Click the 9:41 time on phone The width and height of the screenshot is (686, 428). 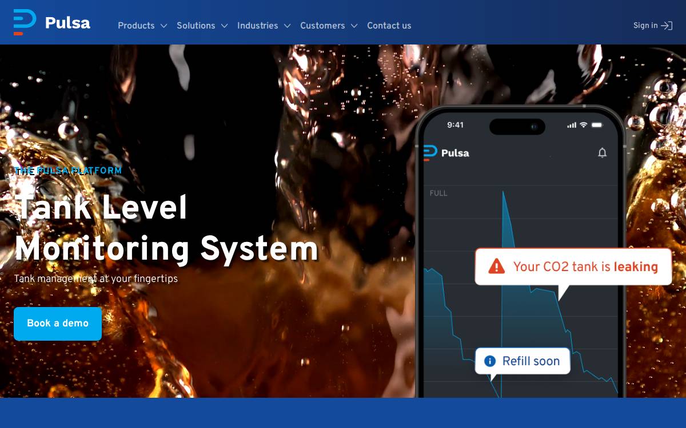(x=456, y=125)
